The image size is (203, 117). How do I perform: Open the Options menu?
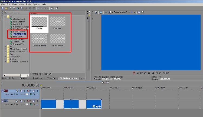pos(36,4)
